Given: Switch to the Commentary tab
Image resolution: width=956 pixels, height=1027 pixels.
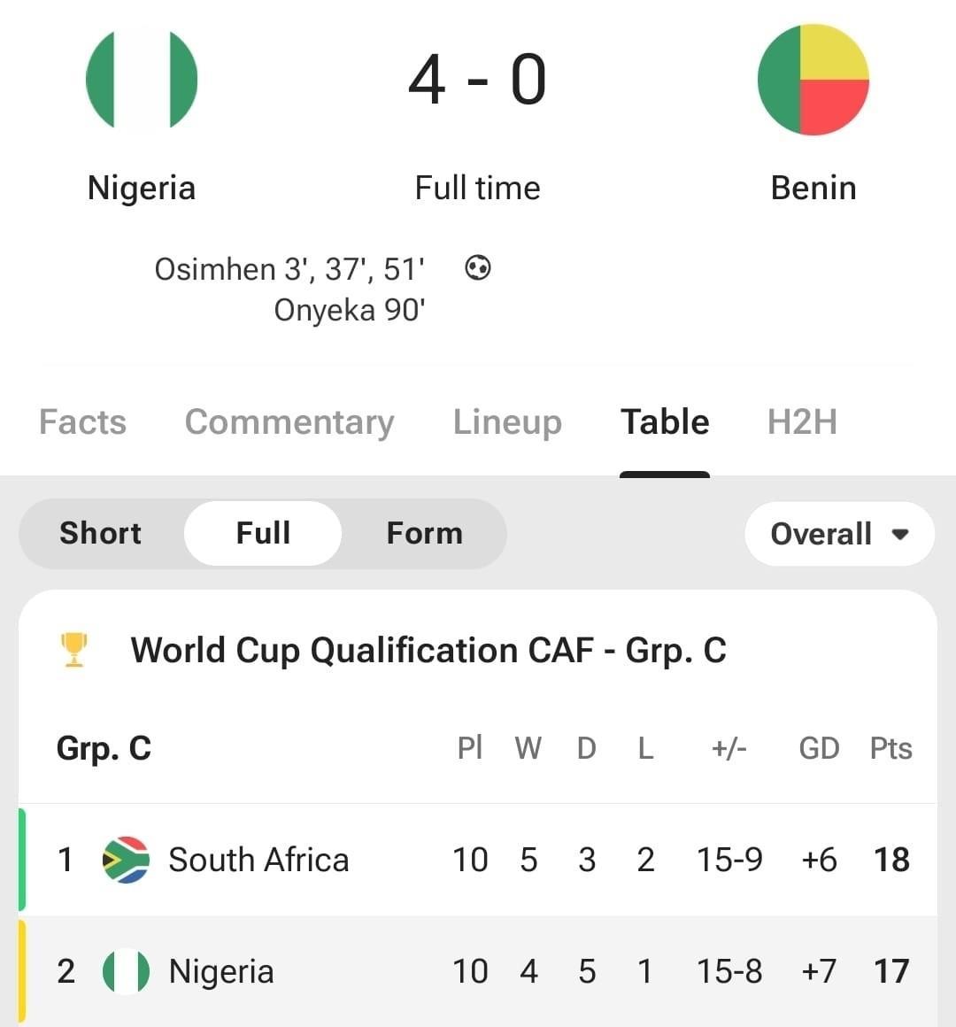Looking at the screenshot, I should [x=289, y=422].
